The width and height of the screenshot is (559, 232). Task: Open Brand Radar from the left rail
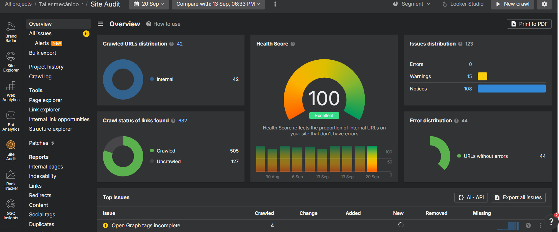(11, 32)
